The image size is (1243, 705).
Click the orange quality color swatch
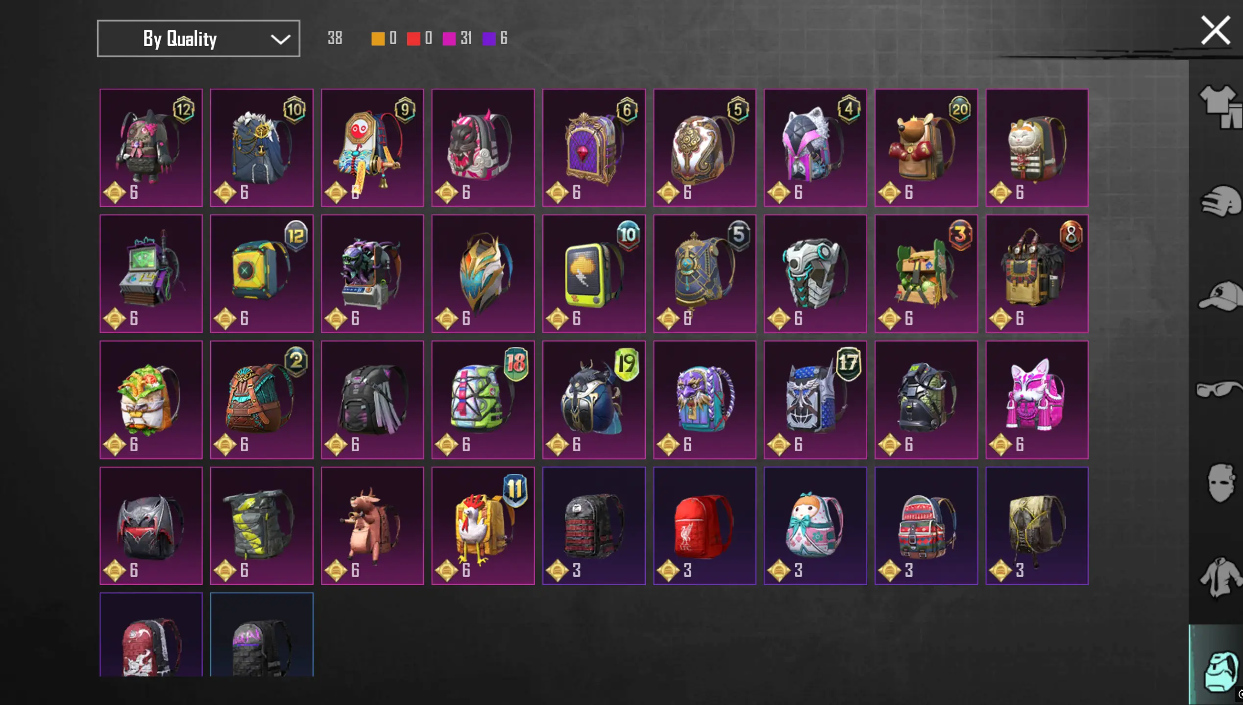pos(378,39)
